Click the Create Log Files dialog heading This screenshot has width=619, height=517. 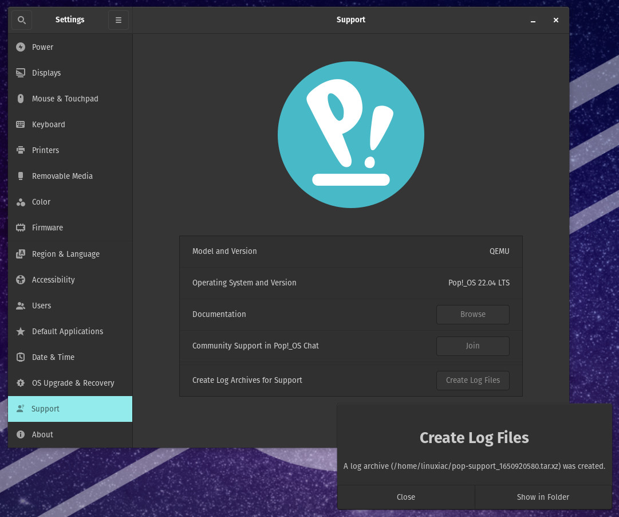point(474,437)
